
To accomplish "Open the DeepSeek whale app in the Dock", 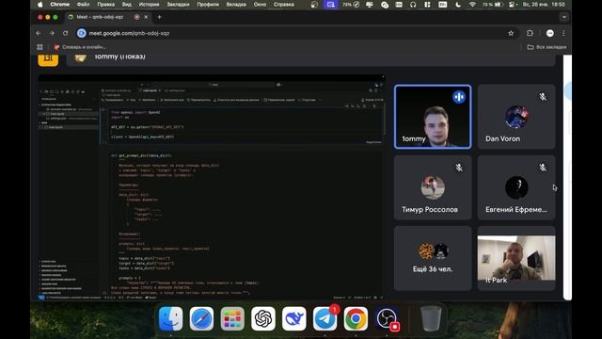I will pos(294,318).
